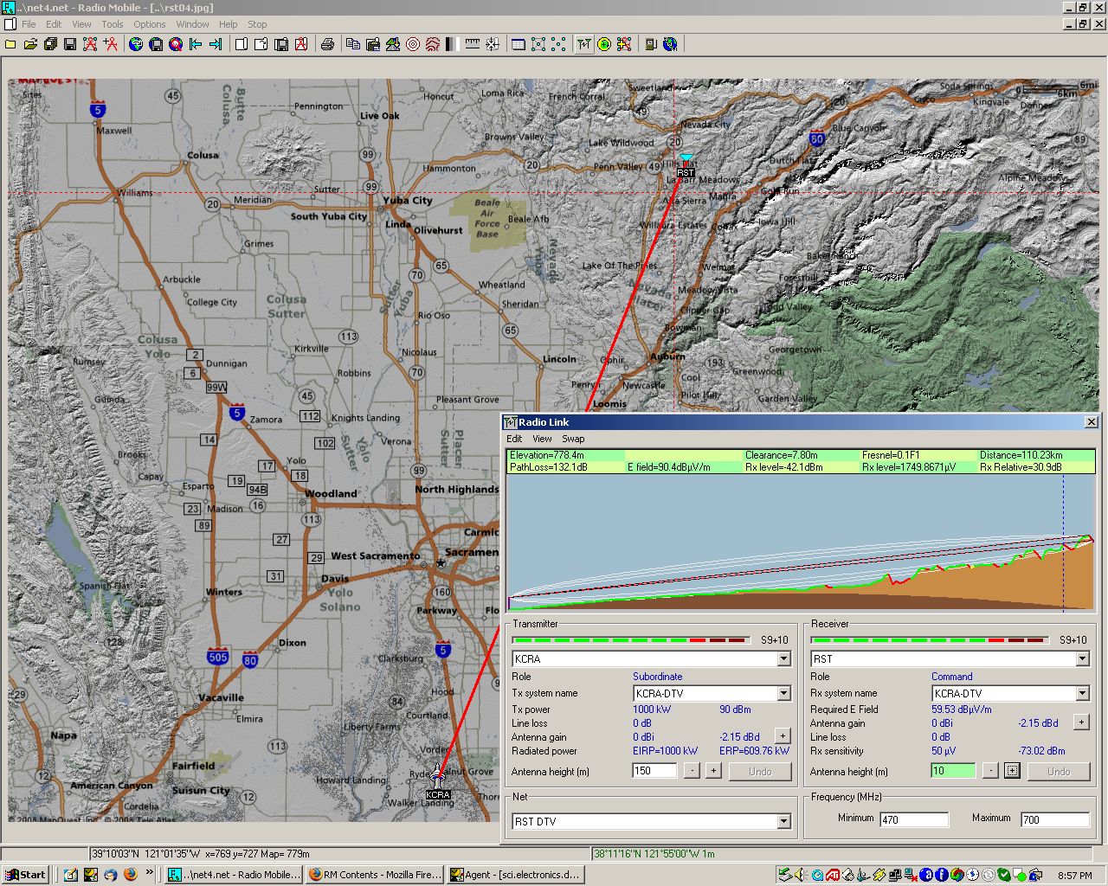Click the Start button on the taskbar
This screenshot has width=1108, height=886.
(x=25, y=875)
